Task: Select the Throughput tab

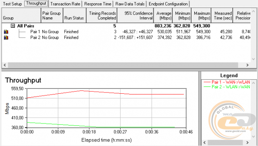Action: 36,4
